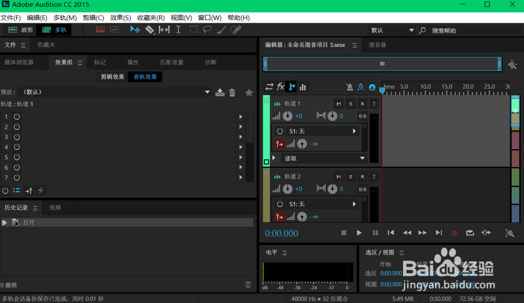
Task: Adjust Track 1 pan knob
Action: (x=332, y=116)
